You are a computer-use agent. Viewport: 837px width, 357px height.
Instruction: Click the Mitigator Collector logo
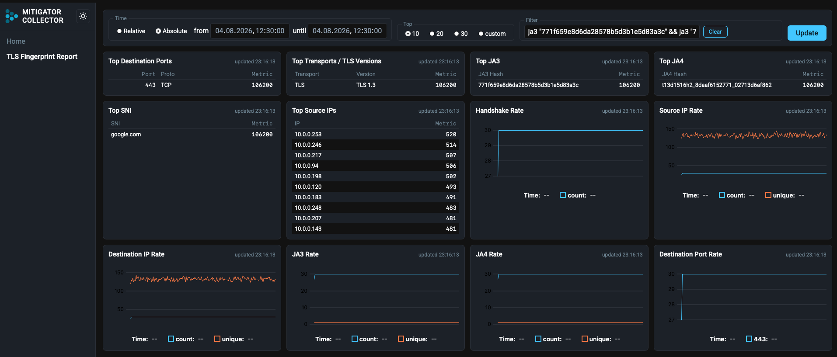tap(34, 16)
